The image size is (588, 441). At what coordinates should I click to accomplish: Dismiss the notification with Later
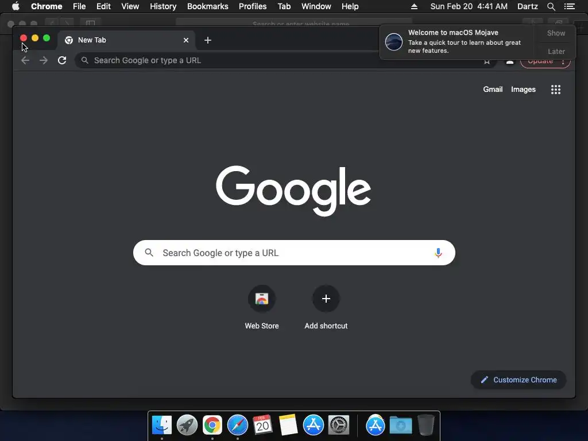pos(556,51)
